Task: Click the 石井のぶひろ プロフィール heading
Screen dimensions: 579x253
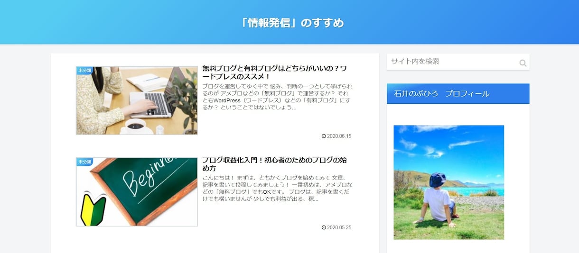Action: pos(458,94)
